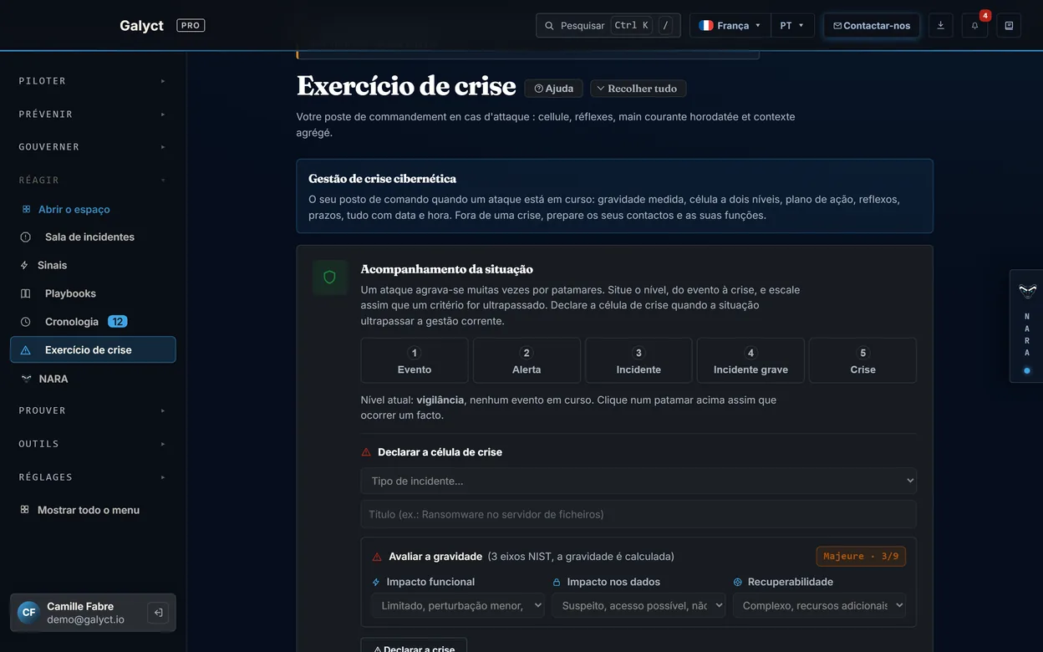The height and width of the screenshot is (652, 1043).
Task: Click the Exercício de crise warning icon
Action: pos(25,350)
